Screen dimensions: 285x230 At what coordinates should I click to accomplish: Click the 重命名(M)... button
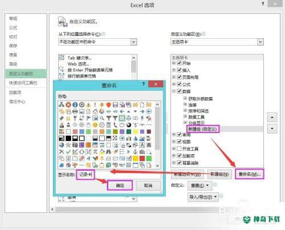[x=250, y=174]
